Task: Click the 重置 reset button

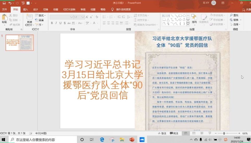Action: pos(40,20)
